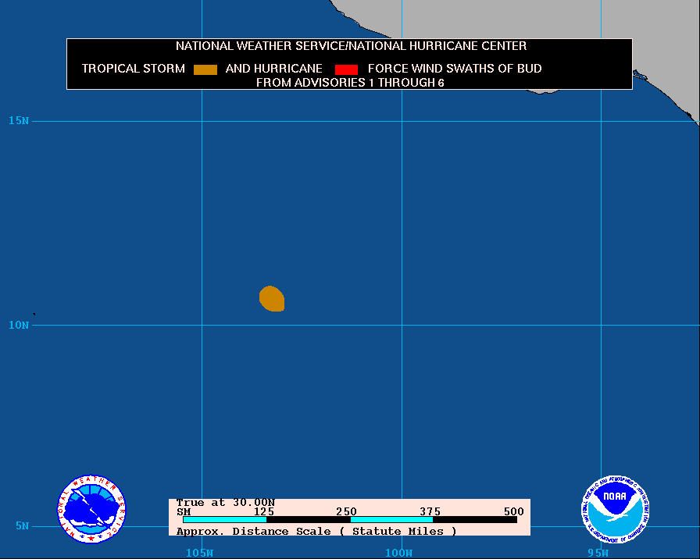The width and height of the screenshot is (700, 559).
Task: Click 'True at 30.00N' scale text
Action: (x=226, y=503)
